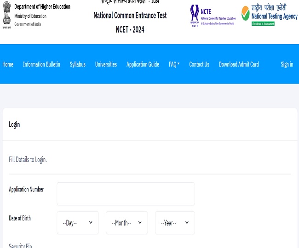Focus the Application Number input field
This screenshot has height=248, width=299.
(126, 194)
